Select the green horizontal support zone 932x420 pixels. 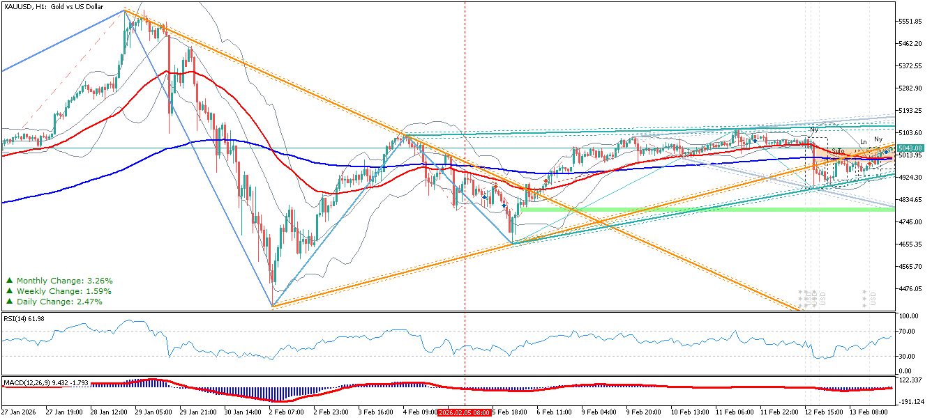[x=698, y=209]
